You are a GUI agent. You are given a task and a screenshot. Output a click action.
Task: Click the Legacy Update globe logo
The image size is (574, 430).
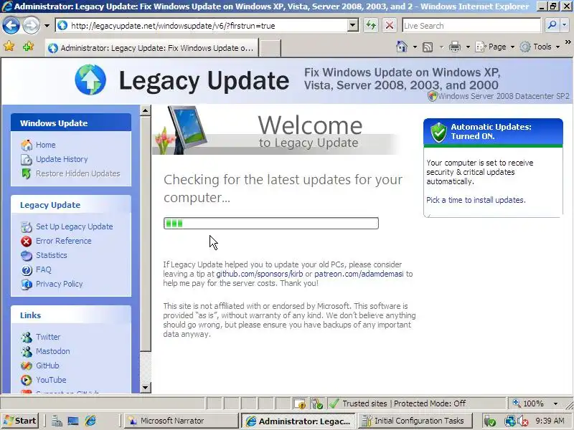(x=90, y=80)
